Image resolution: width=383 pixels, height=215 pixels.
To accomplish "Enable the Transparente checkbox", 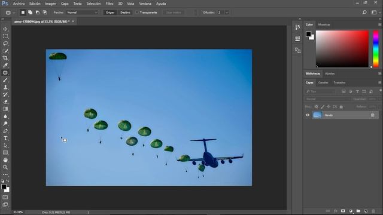I will [137, 12].
